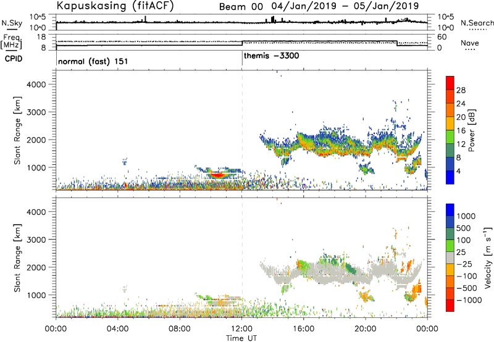The height and width of the screenshot is (342, 494).
Task: Select the -100 label on velocity colorbar
Action: click(x=466, y=276)
